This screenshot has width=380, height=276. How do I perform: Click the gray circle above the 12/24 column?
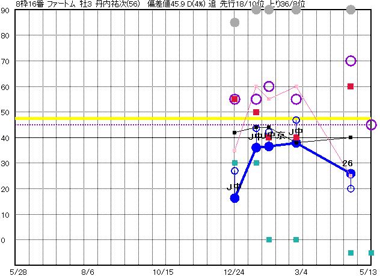234,23
